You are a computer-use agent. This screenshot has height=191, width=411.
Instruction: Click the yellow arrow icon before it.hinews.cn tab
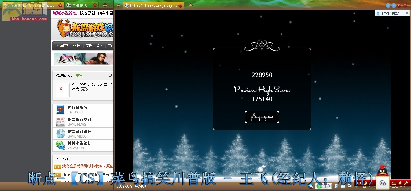[x=119, y=5]
